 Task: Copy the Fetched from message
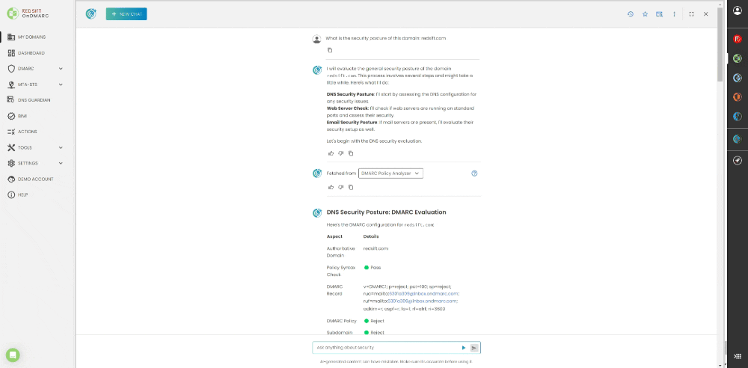(351, 187)
